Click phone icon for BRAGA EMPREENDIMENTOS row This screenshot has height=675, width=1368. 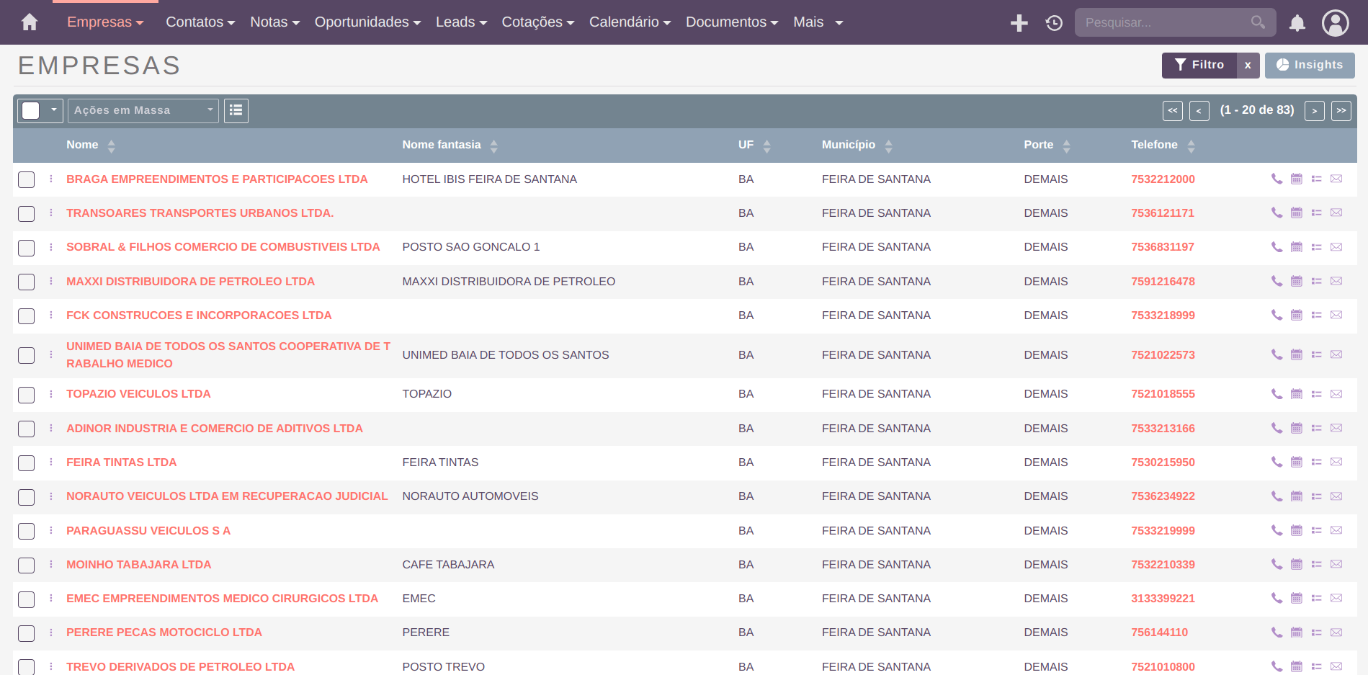point(1277,179)
